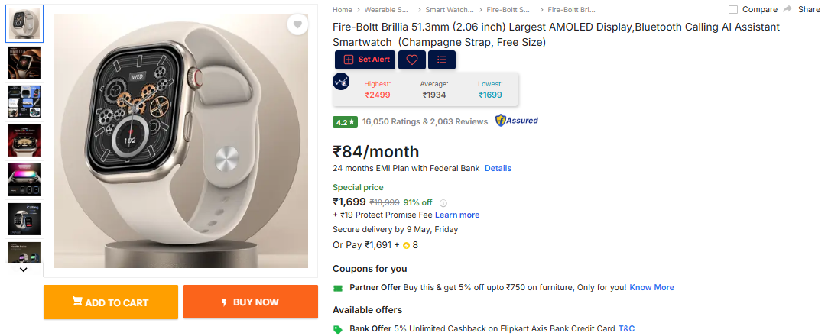The height and width of the screenshot is (336, 828).
Task: Click the Share arrow icon
Action: click(787, 9)
